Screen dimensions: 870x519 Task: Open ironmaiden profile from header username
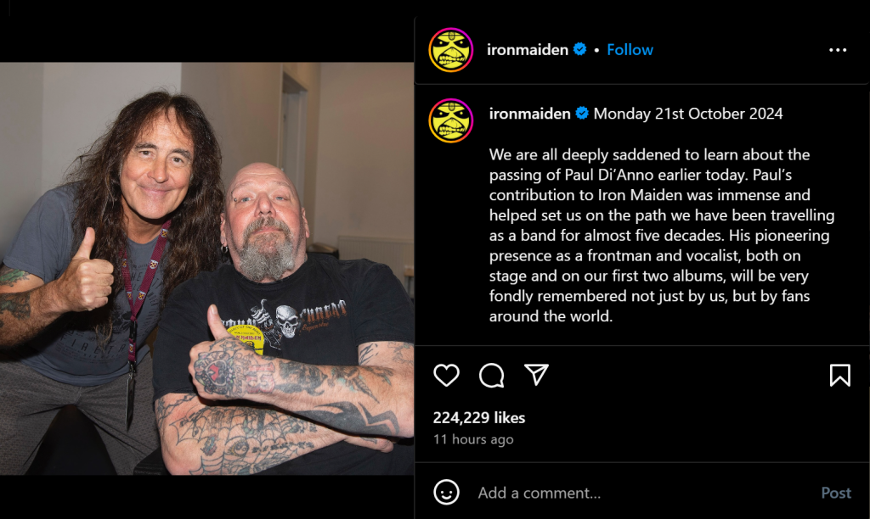pyautogui.click(x=527, y=50)
